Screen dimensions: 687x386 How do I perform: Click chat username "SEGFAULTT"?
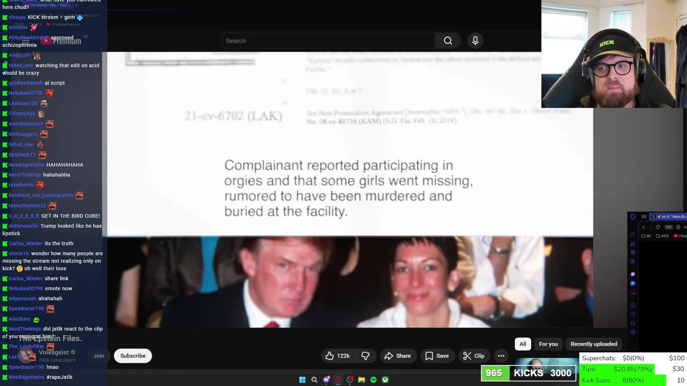23,155
